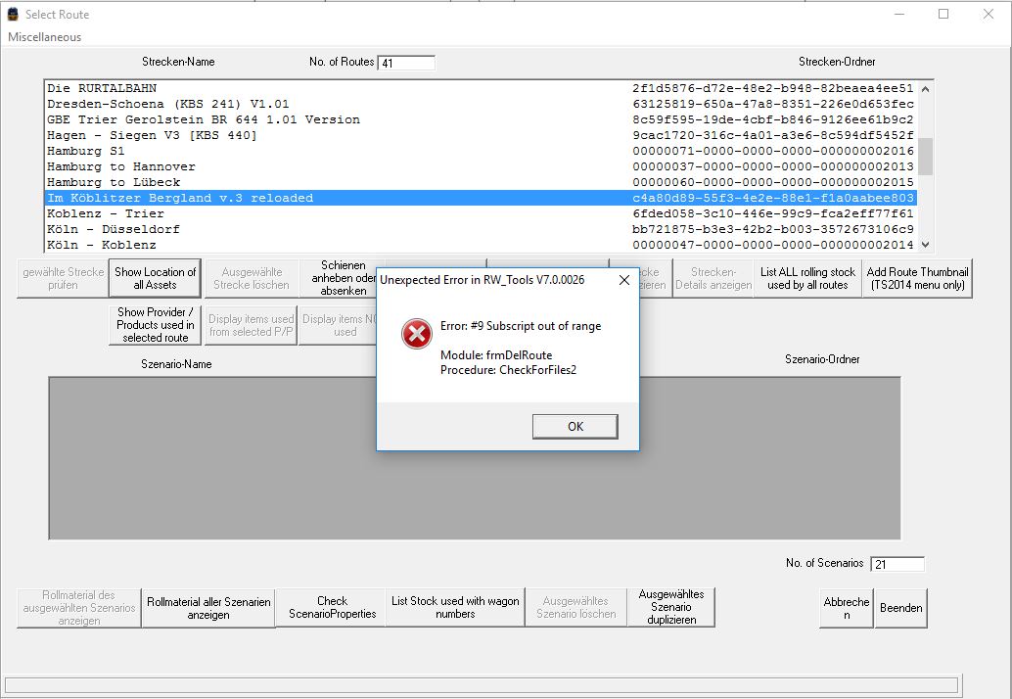Click Show Location of all Assets
The image size is (1012, 699).
[x=155, y=278]
